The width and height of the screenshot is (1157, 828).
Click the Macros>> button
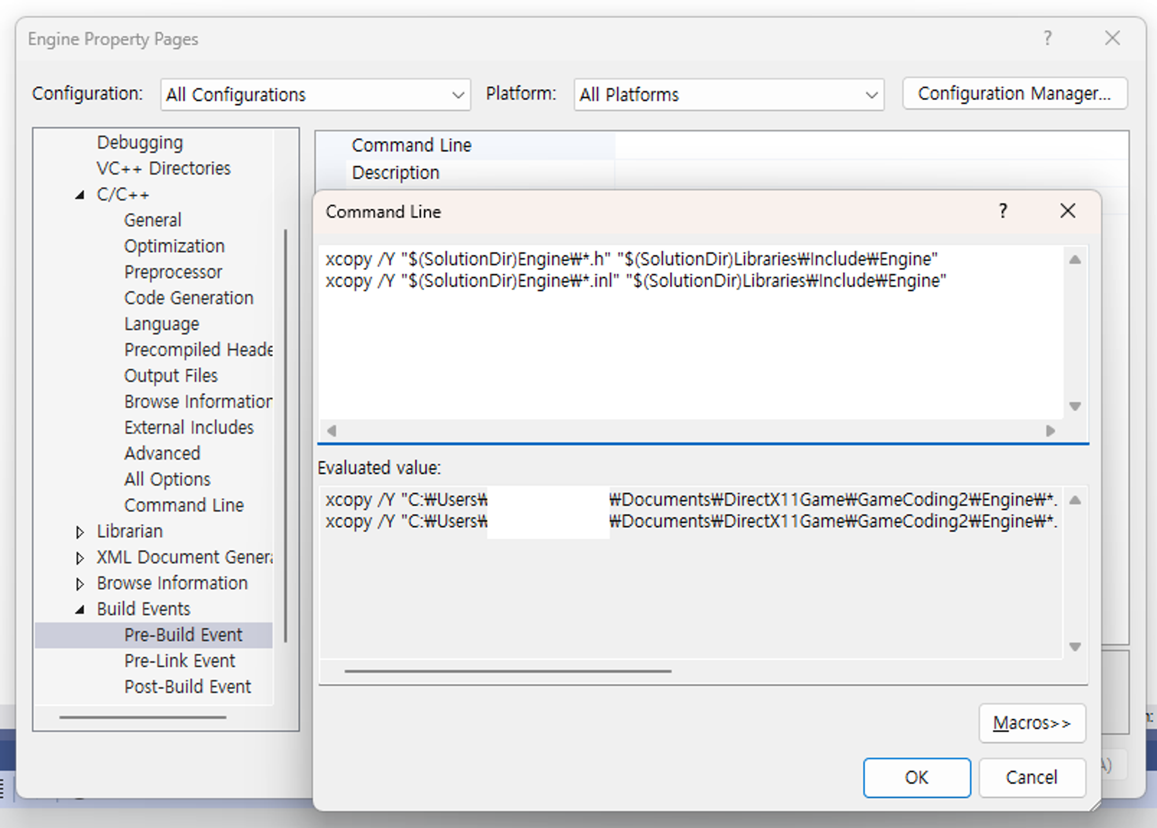coord(1031,723)
